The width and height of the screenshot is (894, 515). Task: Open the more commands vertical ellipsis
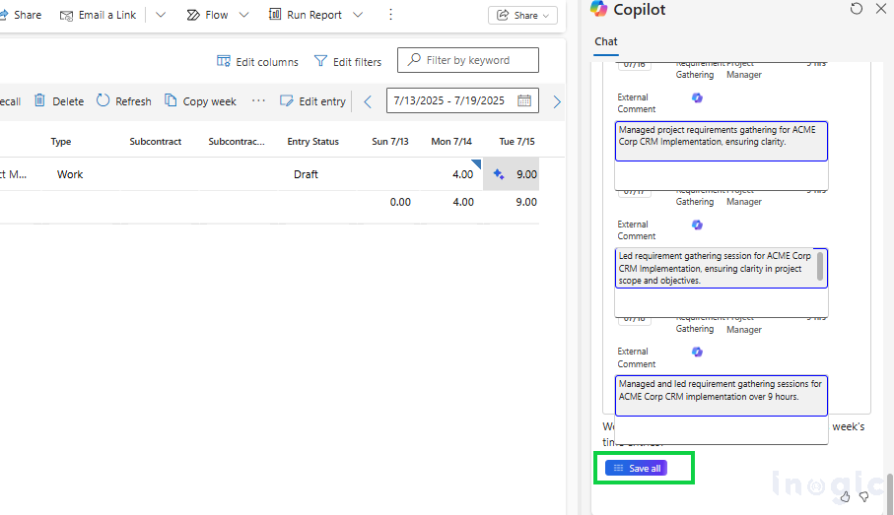(x=390, y=15)
